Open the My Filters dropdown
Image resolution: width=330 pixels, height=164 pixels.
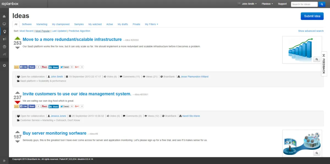(152, 24)
